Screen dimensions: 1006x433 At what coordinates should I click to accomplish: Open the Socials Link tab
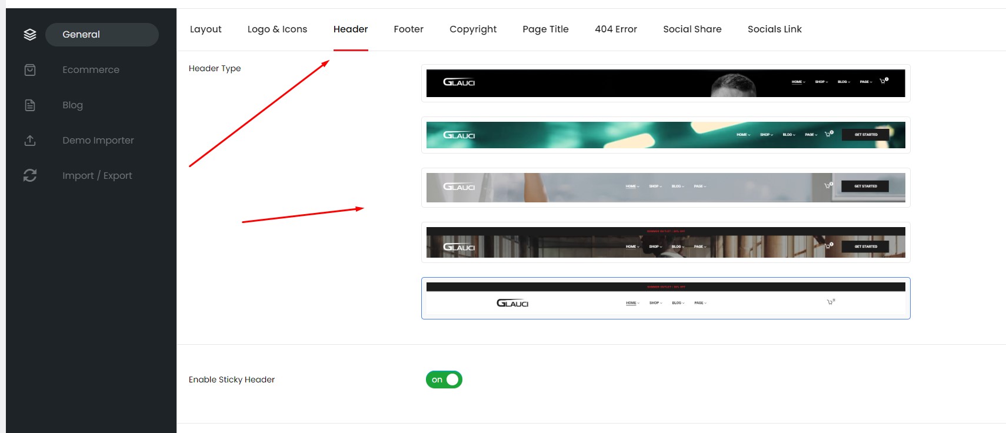pyautogui.click(x=774, y=29)
